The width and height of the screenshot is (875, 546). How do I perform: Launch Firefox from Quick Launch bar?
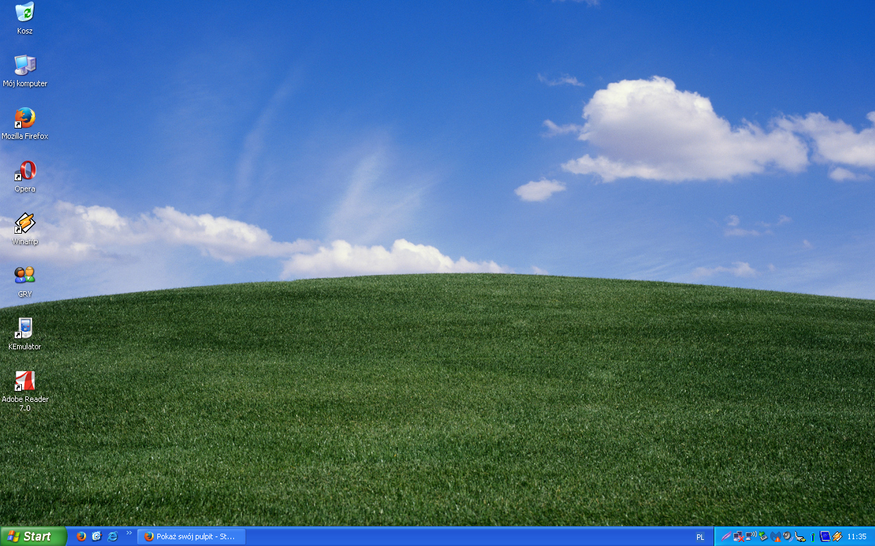pos(81,536)
